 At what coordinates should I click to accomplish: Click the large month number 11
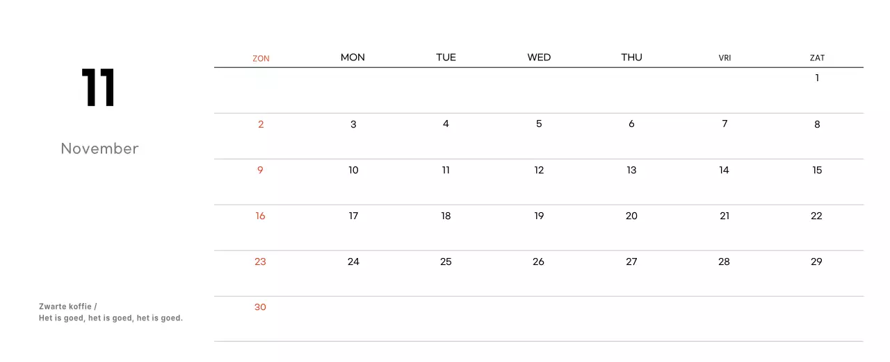[x=98, y=88]
